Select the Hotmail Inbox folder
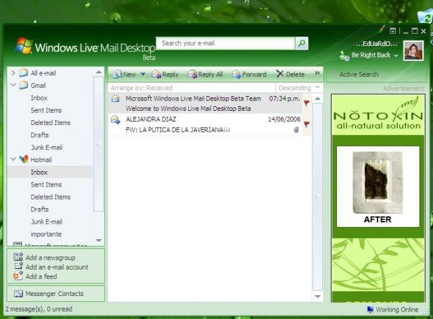Screen dimensions: 433x319 point(50,172)
